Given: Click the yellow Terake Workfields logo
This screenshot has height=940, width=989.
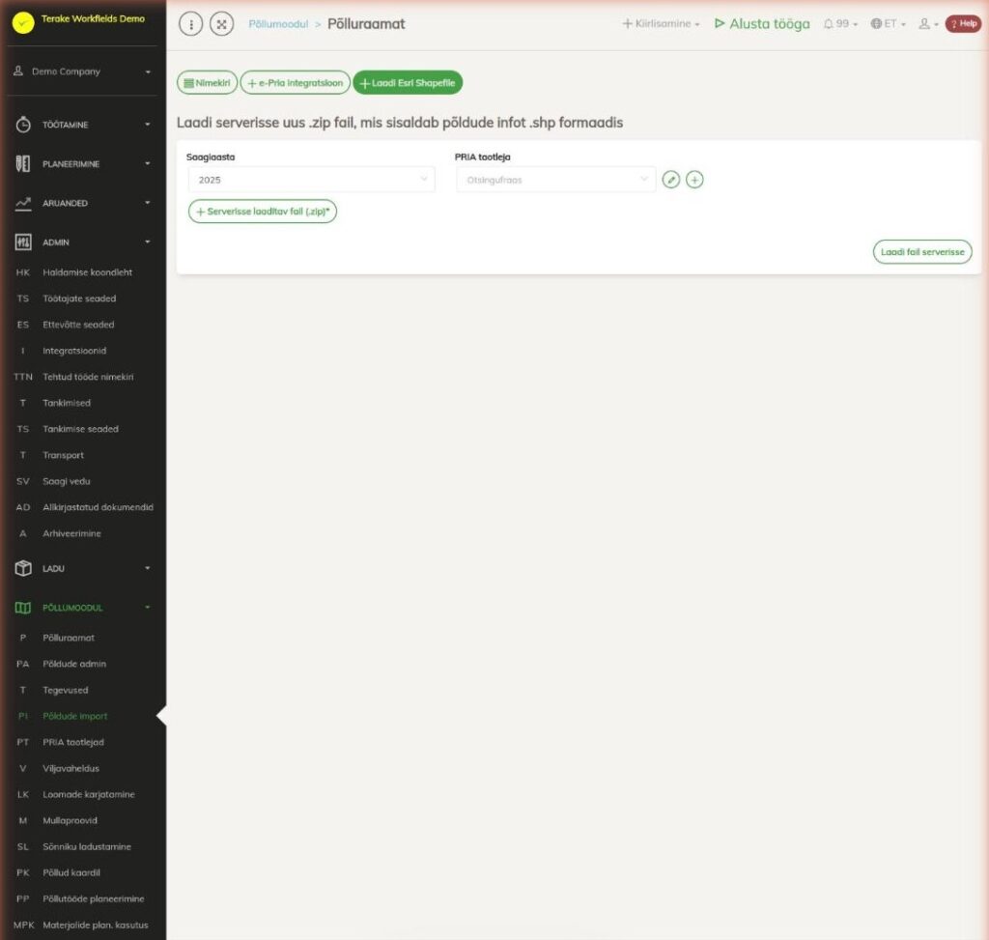Looking at the screenshot, I should pos(23,23).
